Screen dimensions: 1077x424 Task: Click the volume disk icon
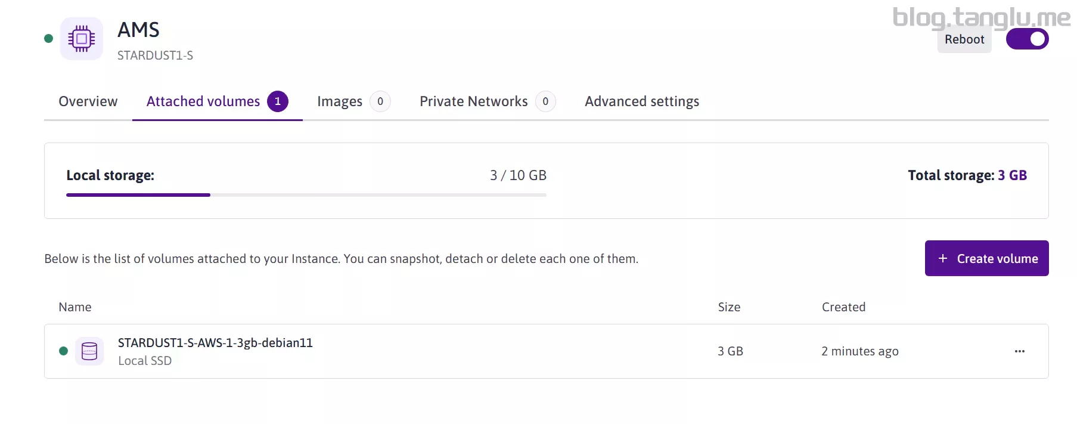[89, 351]
